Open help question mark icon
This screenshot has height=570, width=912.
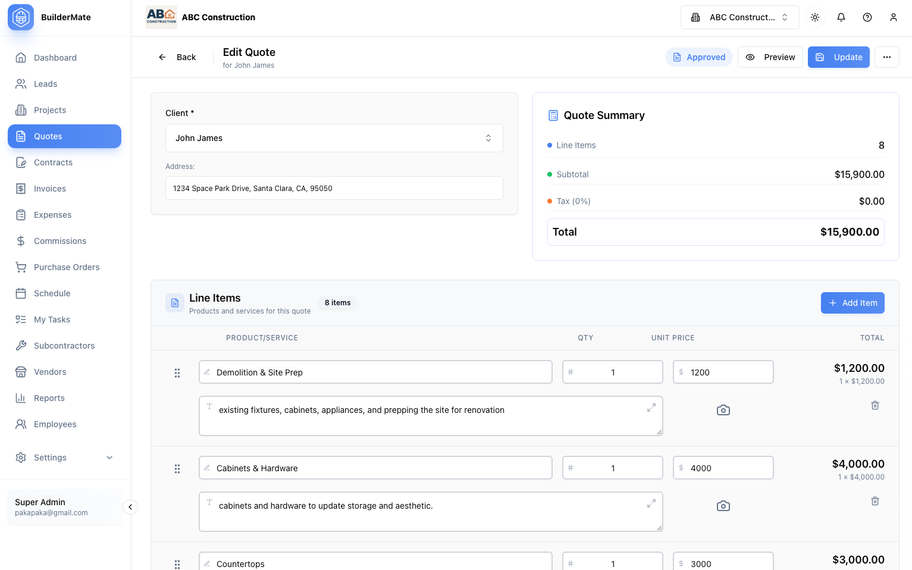pos(867,17)
